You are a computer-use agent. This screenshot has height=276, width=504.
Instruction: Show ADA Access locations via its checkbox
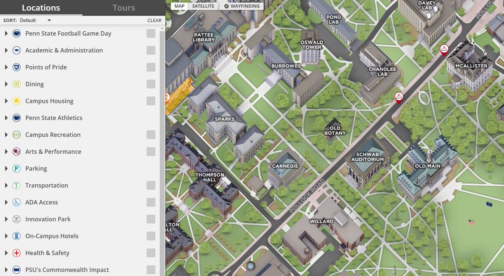151,202
